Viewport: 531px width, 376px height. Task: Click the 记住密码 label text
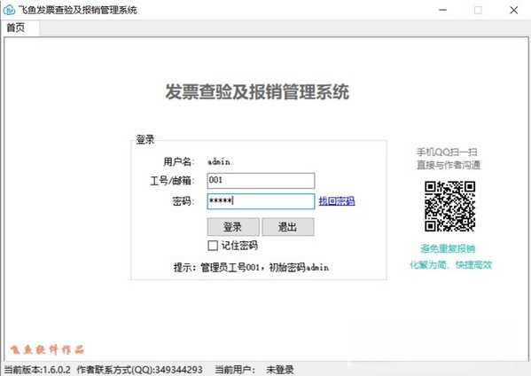239,246
